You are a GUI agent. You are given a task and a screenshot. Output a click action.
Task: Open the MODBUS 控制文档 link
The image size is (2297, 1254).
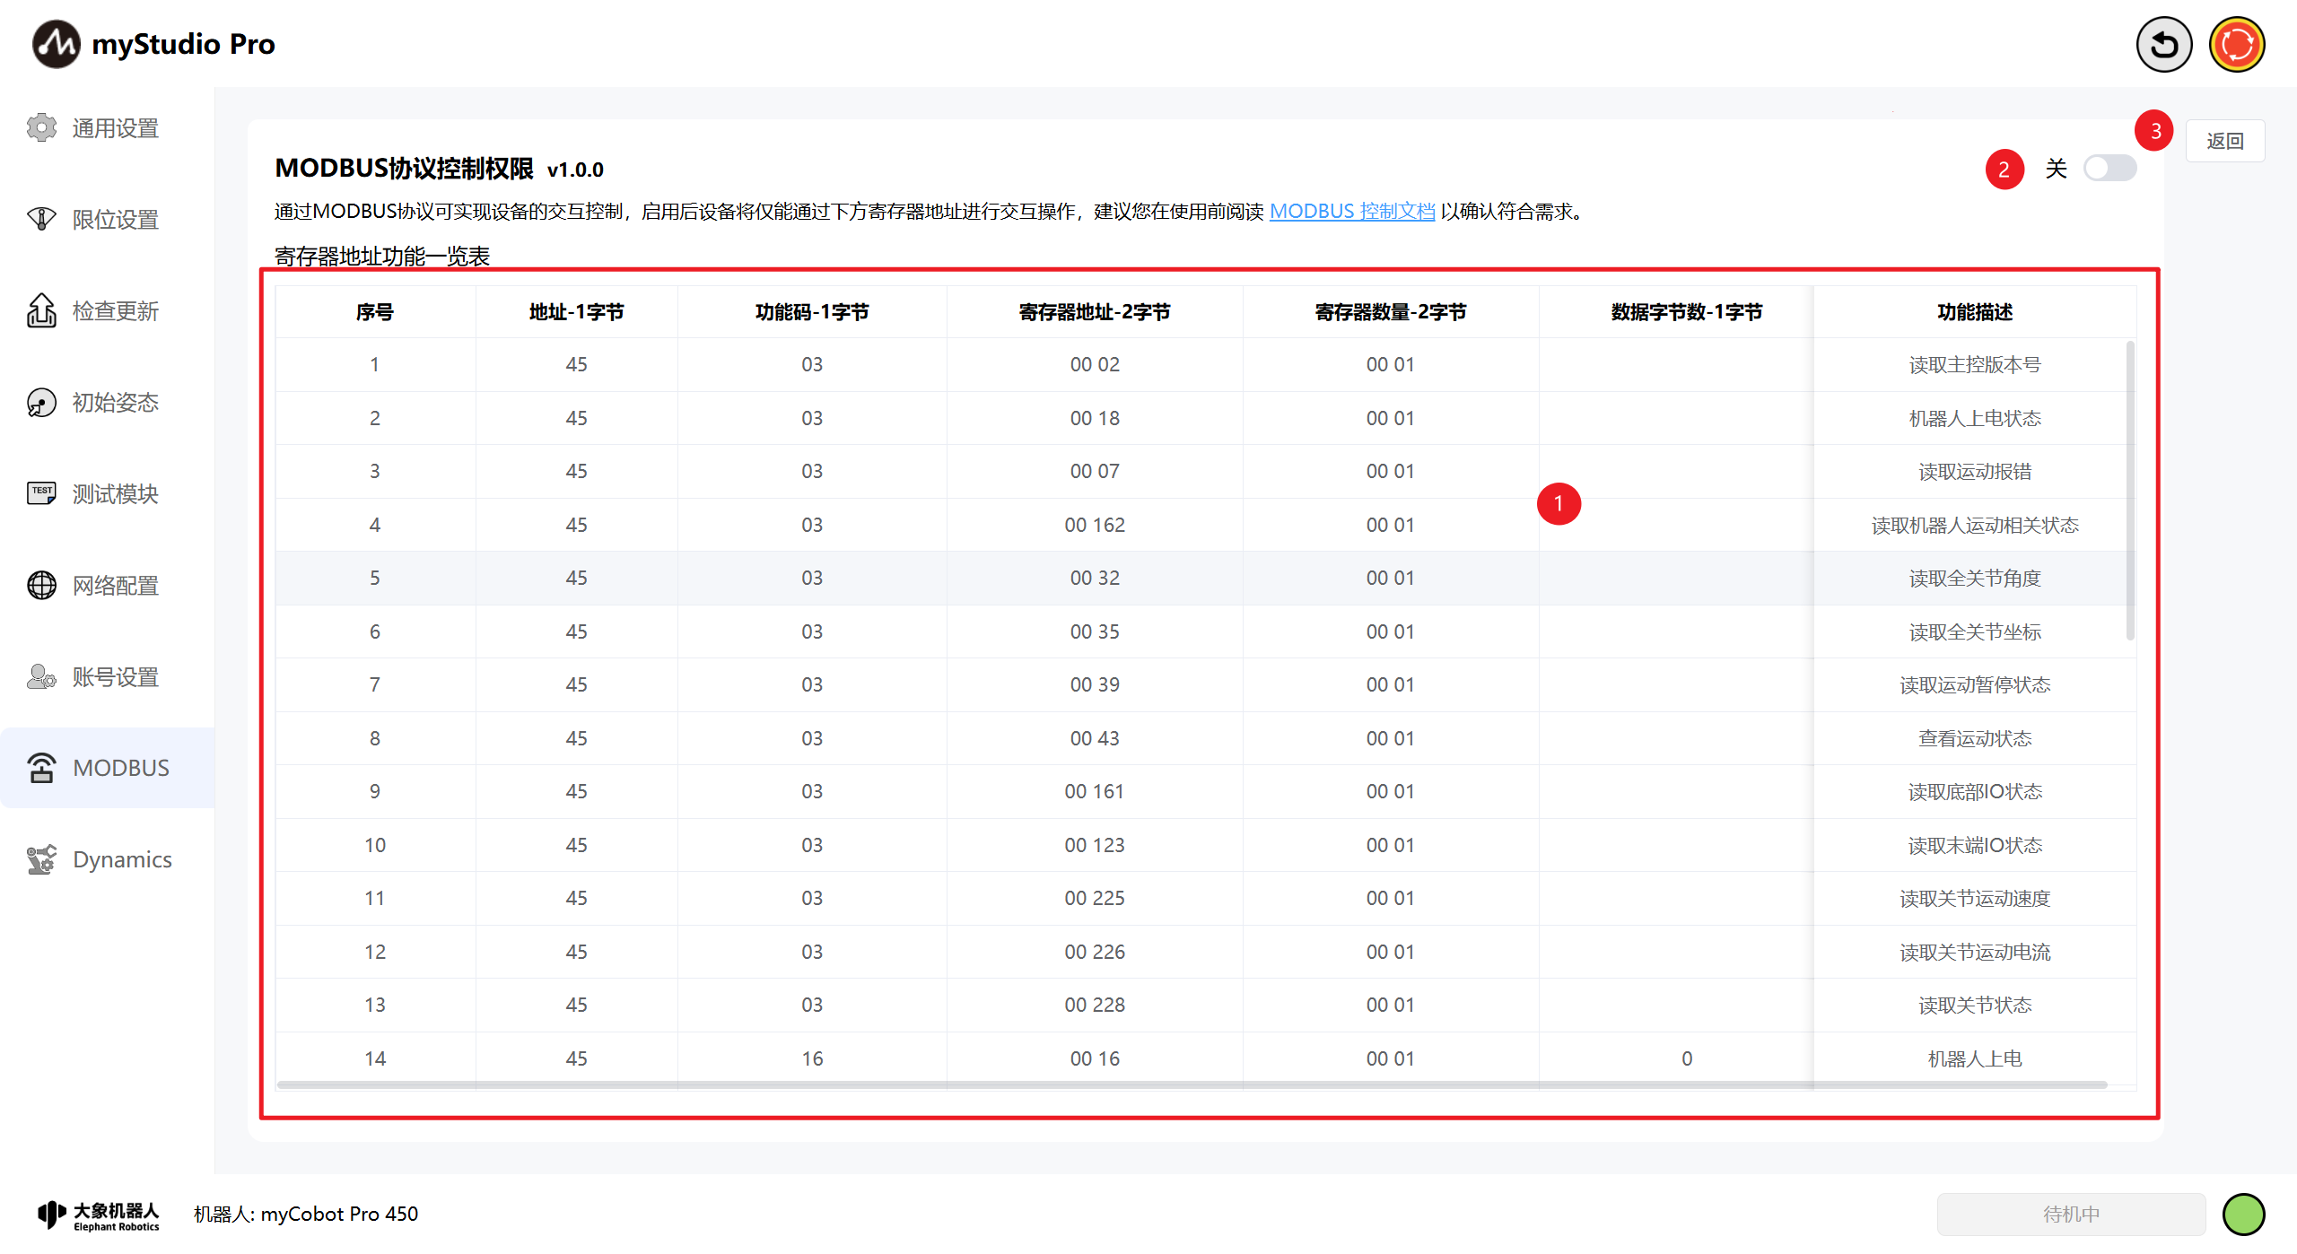tap(1351, 212)
